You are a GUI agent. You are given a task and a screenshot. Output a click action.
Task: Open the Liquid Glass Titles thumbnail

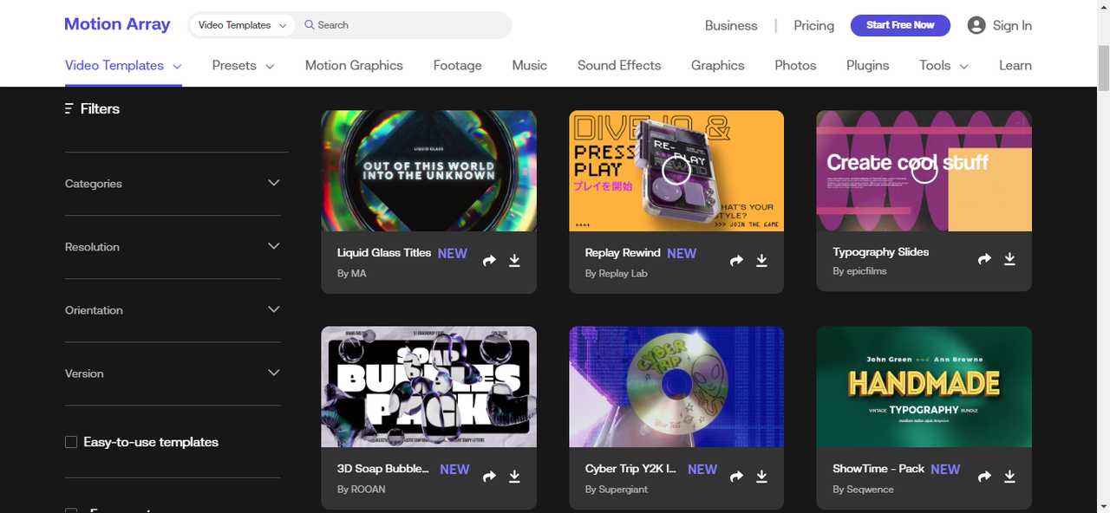[428, 171]
